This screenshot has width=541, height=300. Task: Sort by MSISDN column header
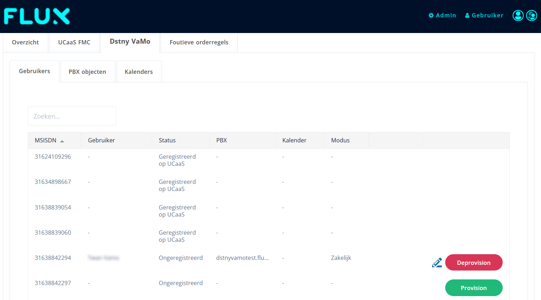54,140
